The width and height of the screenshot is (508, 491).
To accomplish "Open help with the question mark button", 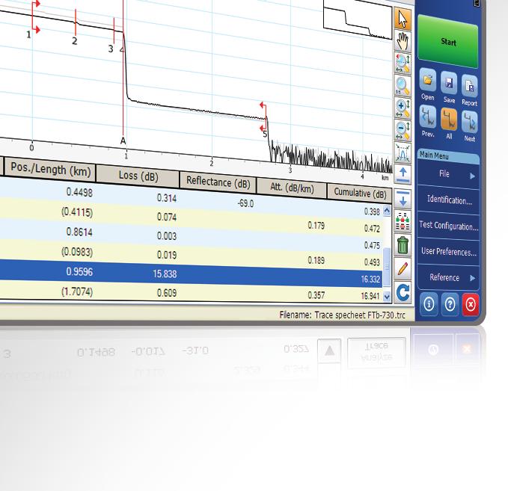I will 450,304.
